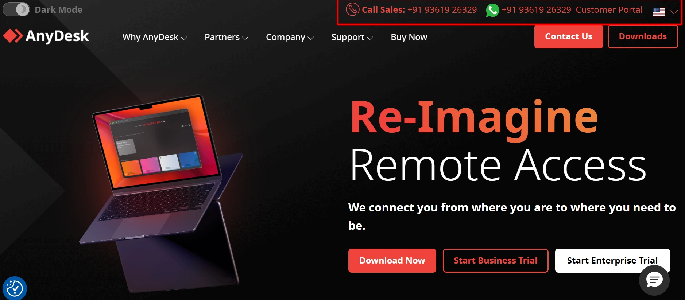Expand the Partners dropdown

pos(226,37)
